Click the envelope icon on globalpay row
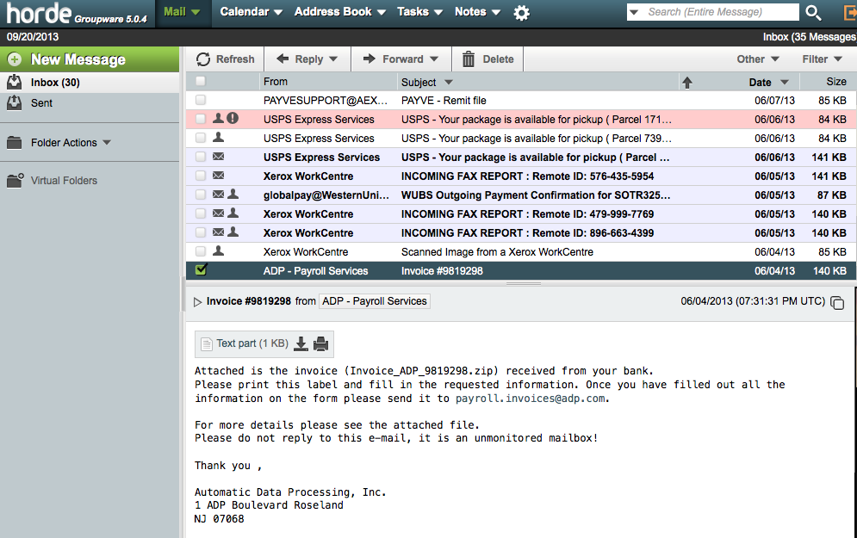This screenshot has width=857, height=538. tap(218, 194)
